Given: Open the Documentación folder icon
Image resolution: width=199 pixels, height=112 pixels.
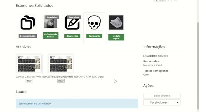Looking at the screenshot, I should tap(28, 22).
